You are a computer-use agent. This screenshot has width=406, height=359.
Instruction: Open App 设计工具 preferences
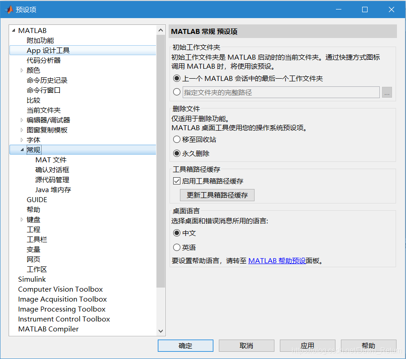[48, 50]
